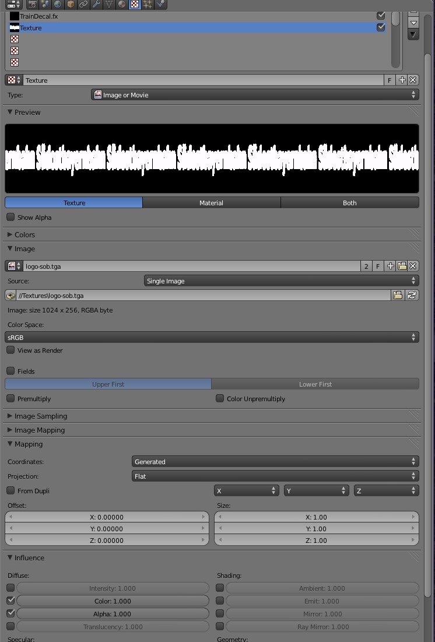This screenshot has width=435, height=642.
Task: Open file browser for image path
Action: tap(397, 295)
